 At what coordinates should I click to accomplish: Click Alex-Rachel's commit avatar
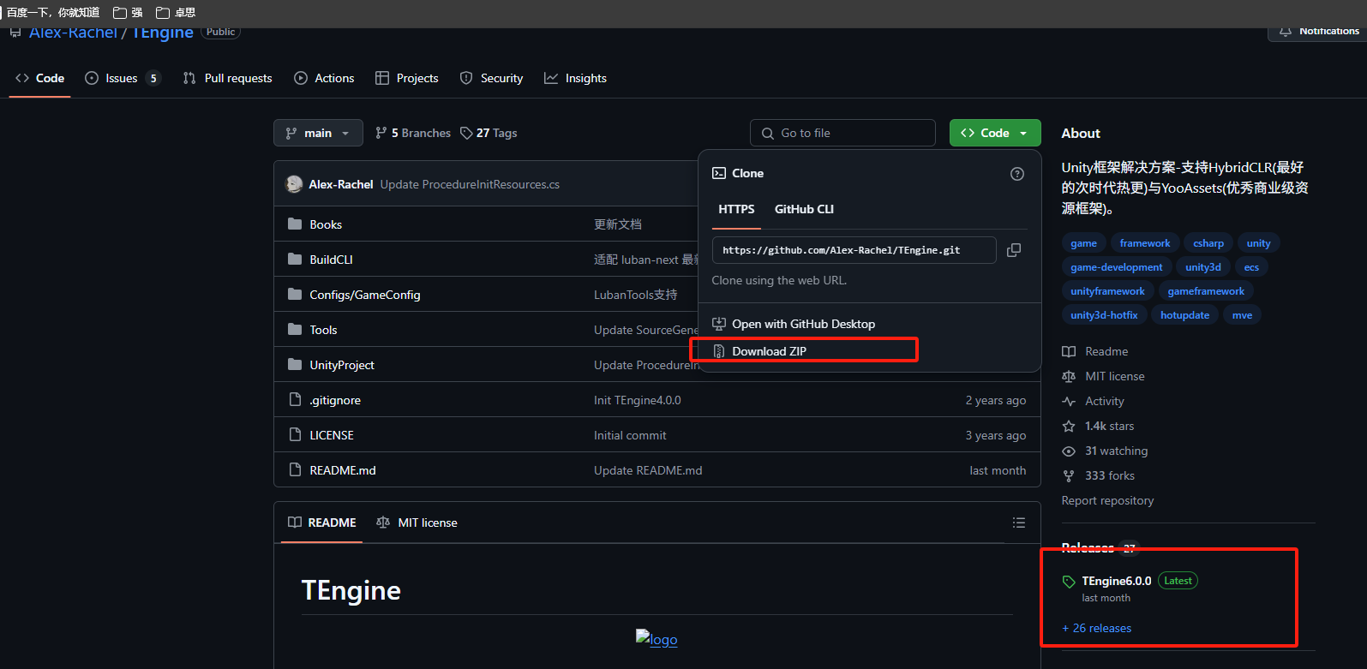click(294, 184)
